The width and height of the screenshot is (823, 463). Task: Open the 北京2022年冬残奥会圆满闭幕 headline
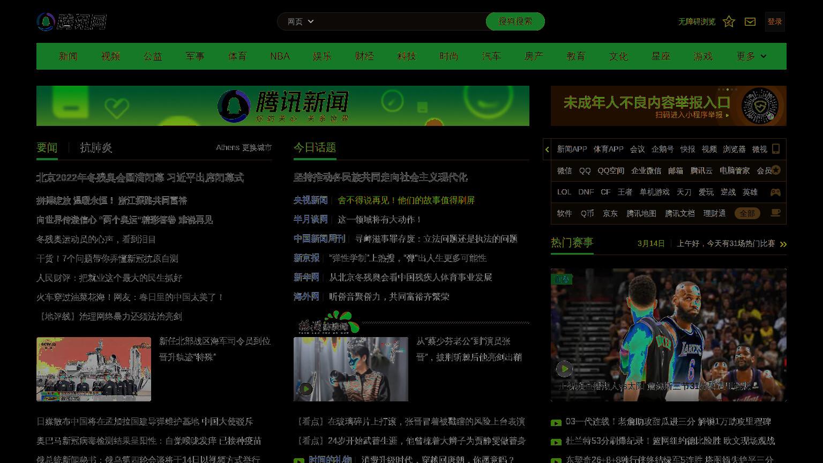[140, 177]
